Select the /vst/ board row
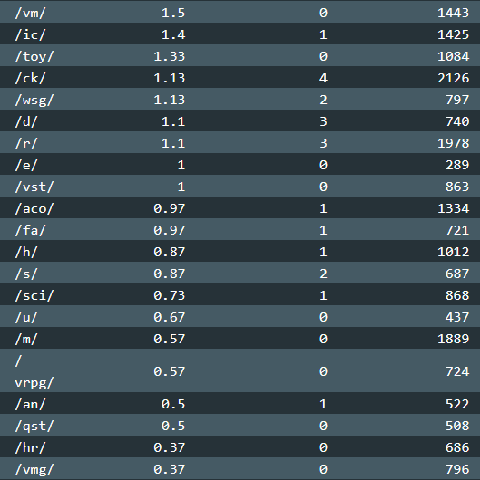 point(240,186)
